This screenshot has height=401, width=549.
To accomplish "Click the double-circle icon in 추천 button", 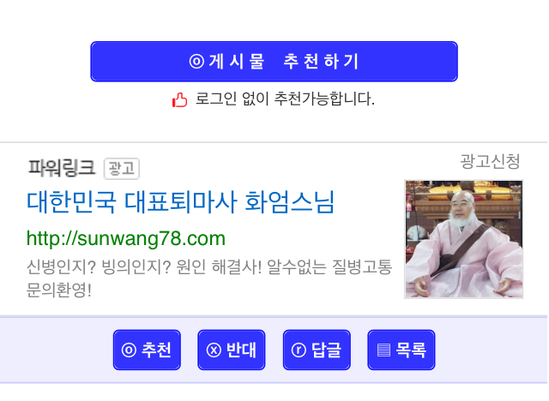I will (129, 350).
